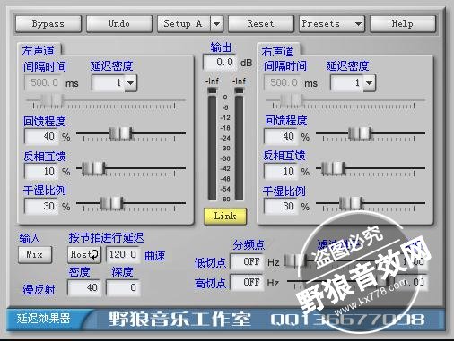The height and width of the screenshot is (341, 454).
Task: Click the Undo button
Action: 119,23
